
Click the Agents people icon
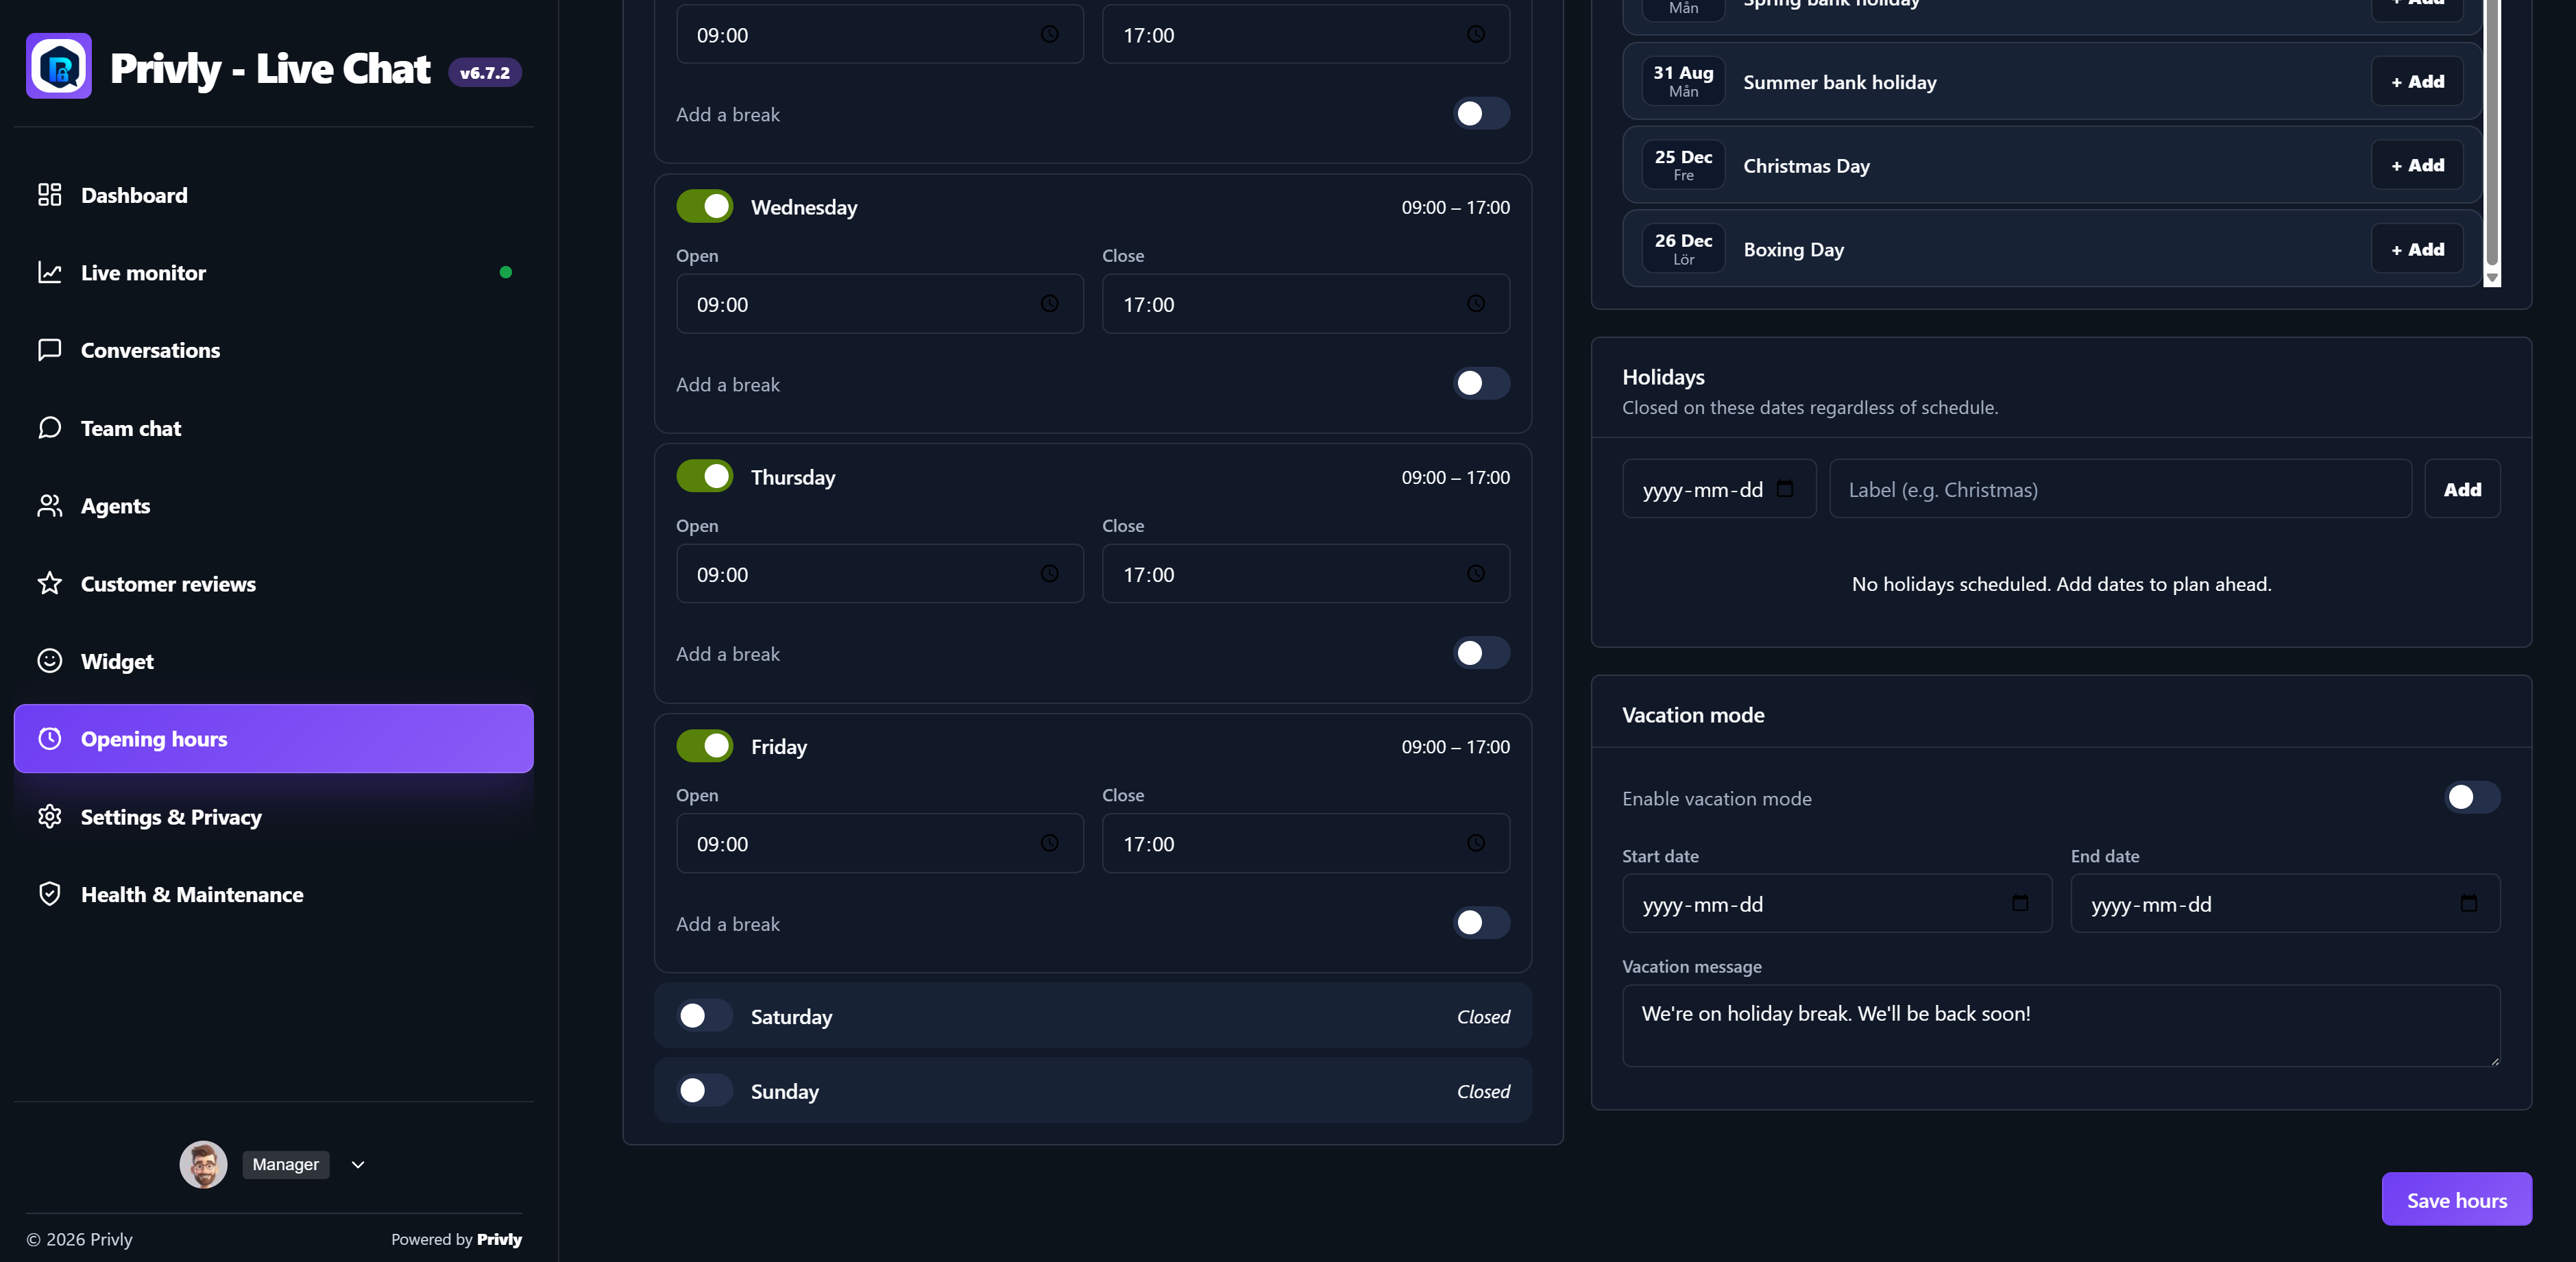coord(49,506)
